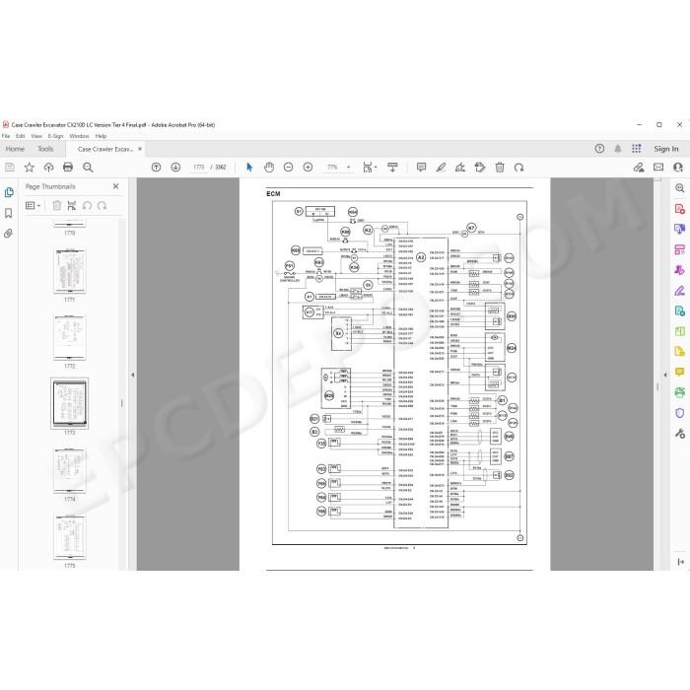
Task: Click the upload to cloud icon
Action: click(x=48, y=168)
